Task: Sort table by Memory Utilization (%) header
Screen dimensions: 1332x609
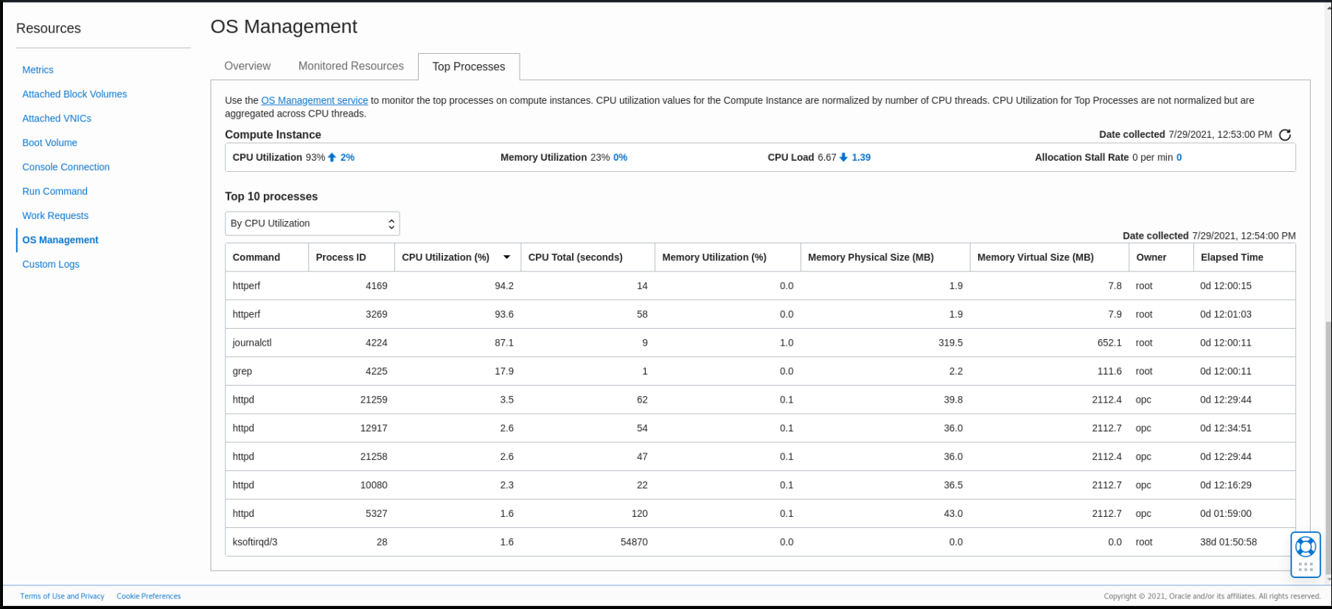Action: coord(714,257)
